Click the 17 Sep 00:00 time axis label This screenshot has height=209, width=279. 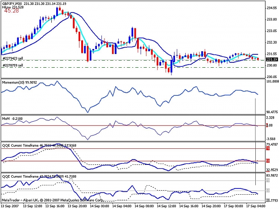pos(233,206)
